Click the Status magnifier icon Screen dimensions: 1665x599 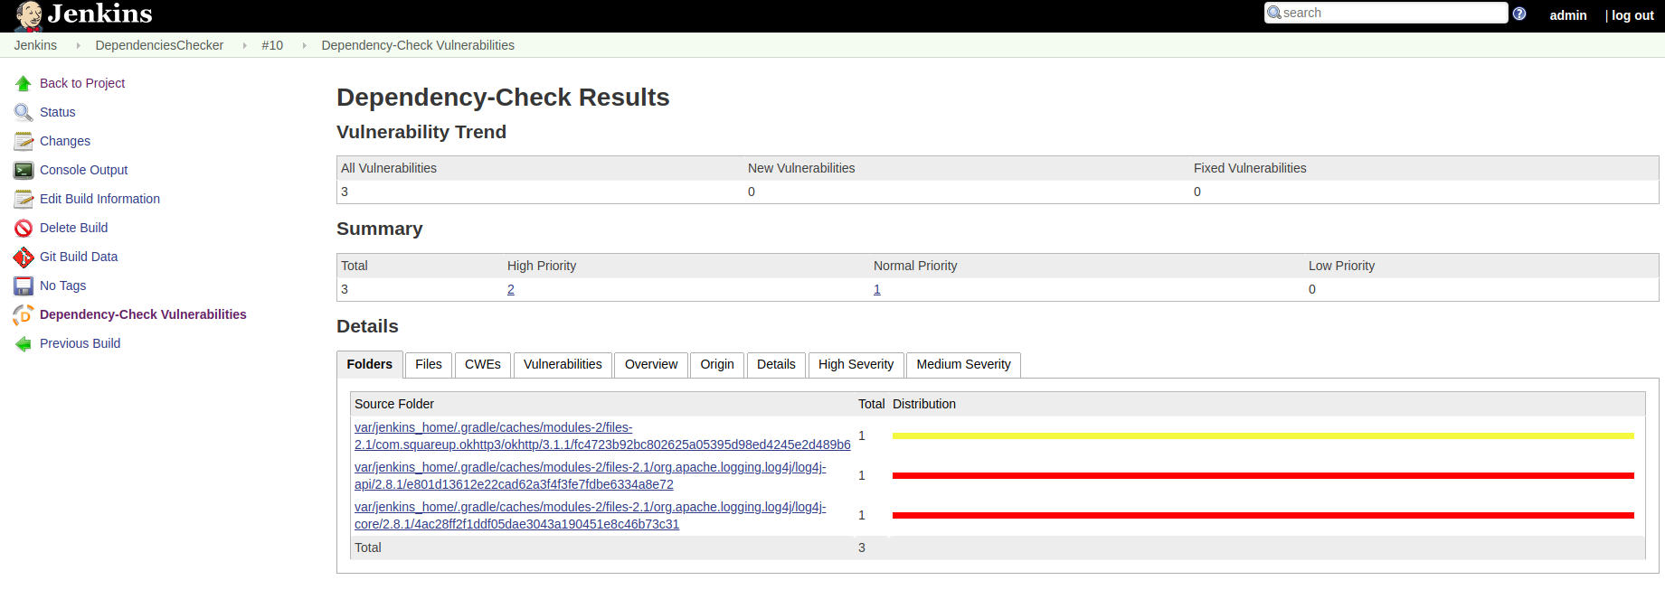[x=24, y=112]
